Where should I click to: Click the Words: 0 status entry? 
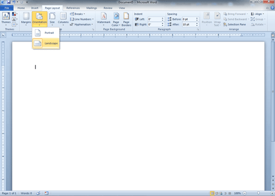click(26, 193)
